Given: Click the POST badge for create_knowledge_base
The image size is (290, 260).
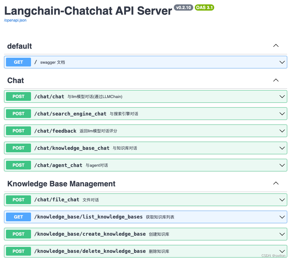Looking at the screenshot, I should coord(18,234).
